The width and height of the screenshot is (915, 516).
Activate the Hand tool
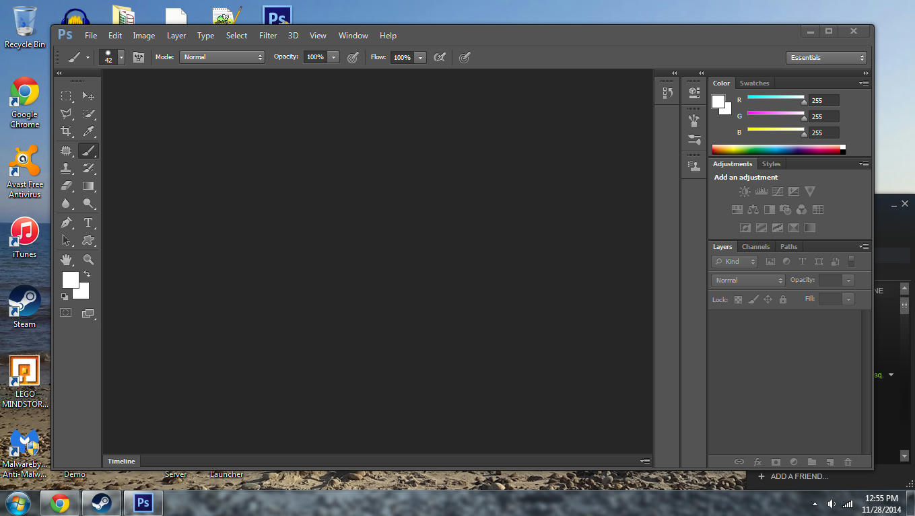(x=66, y=260)
